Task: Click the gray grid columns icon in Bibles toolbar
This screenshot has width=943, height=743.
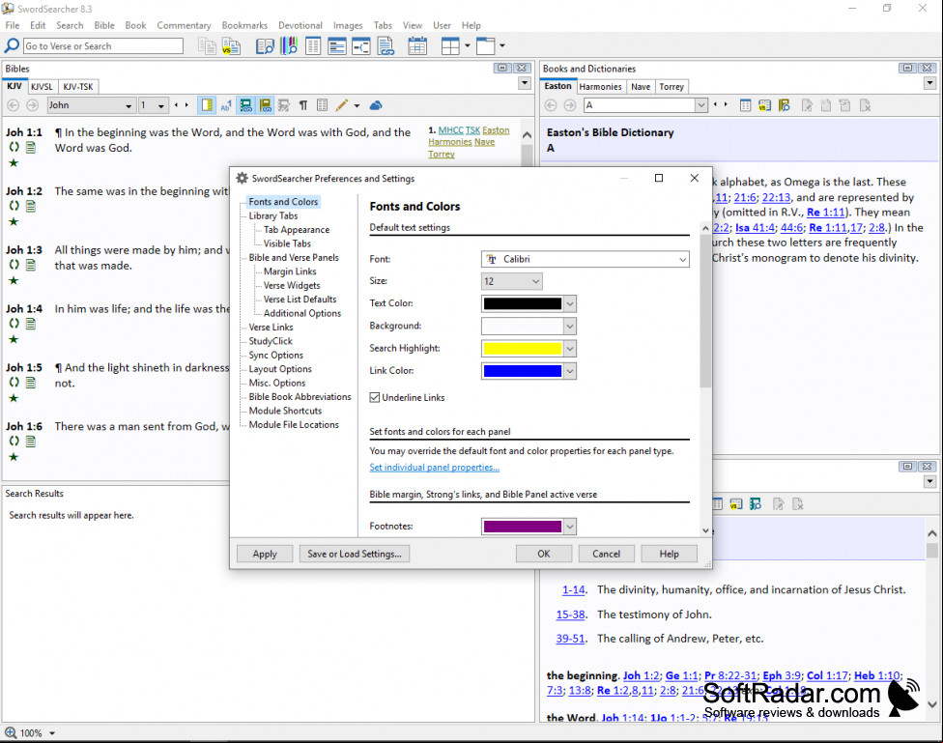Action: (323, 105)
